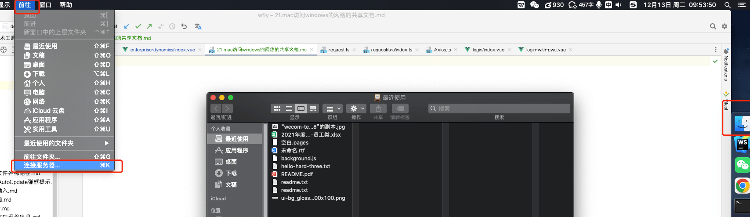Viewport: 750px width, 217px height.
Task: Open Terminal from the Dock
Action: [742, 206]
